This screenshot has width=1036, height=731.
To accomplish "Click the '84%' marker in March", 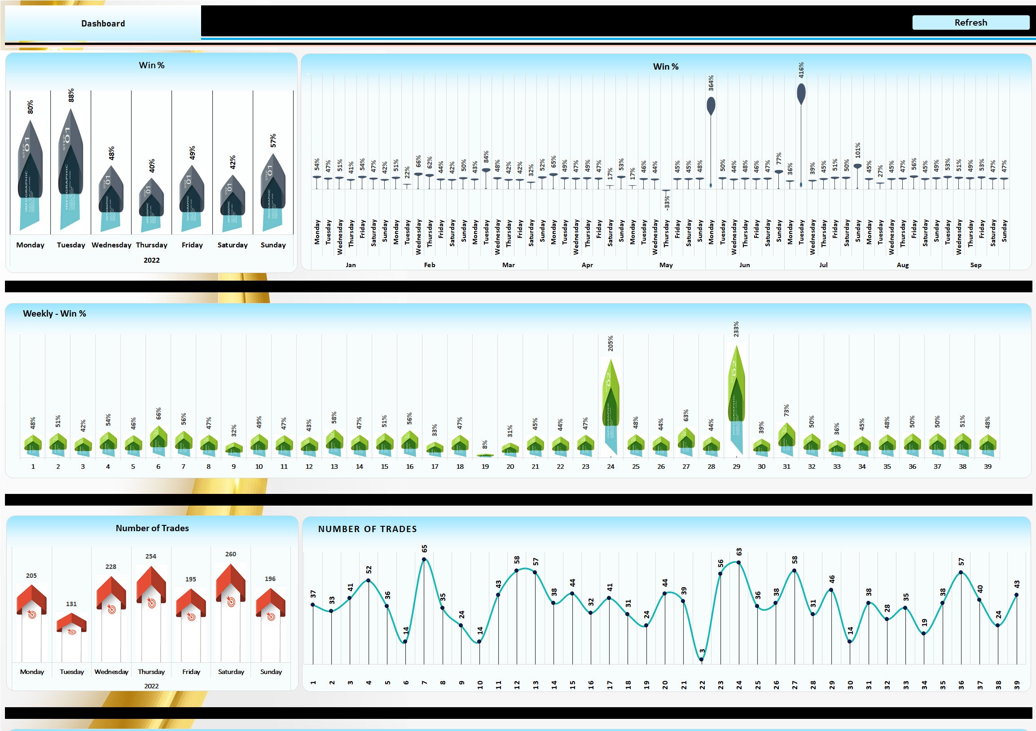I will pyautogui.click(x=486, y=170).
